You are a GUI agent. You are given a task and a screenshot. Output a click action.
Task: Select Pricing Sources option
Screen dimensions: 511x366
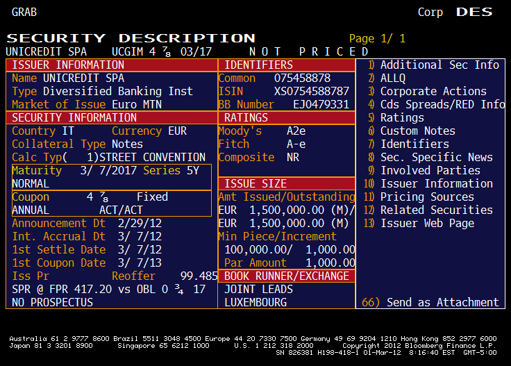[x=419, y=197]
